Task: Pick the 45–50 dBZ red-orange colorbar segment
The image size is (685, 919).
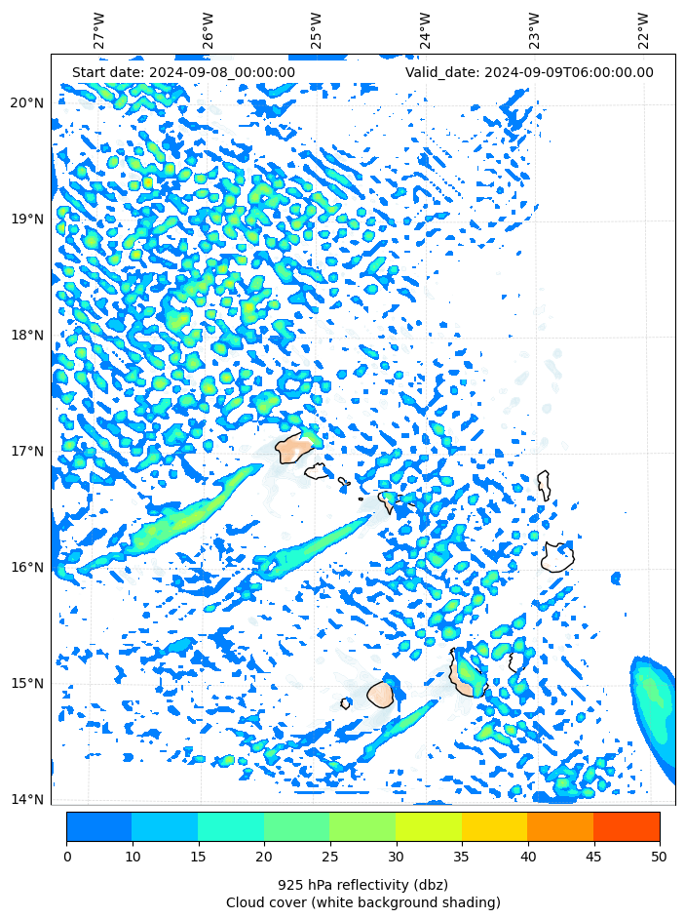Action: click(627, 826)
